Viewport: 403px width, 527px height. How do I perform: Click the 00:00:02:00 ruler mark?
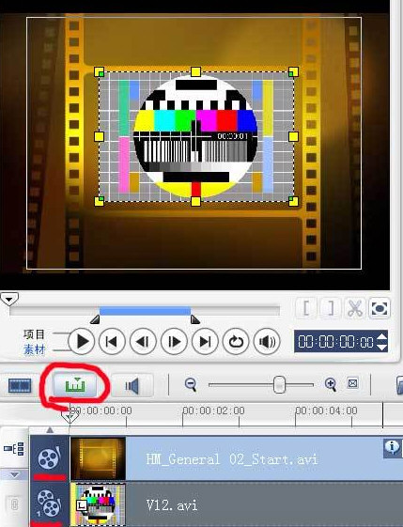pyautogui.click(x=214, y=411)
